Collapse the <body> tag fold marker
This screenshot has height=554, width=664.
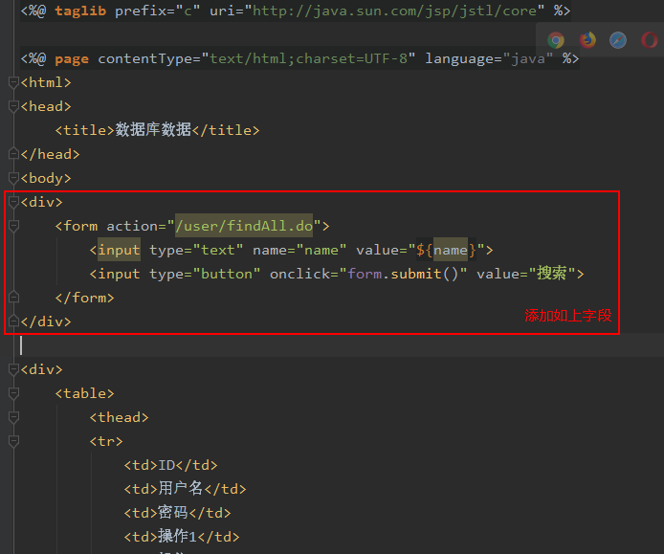tap(13, 178)
